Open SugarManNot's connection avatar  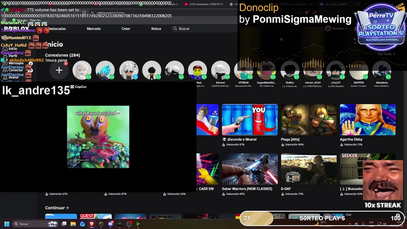click(266, 70)
